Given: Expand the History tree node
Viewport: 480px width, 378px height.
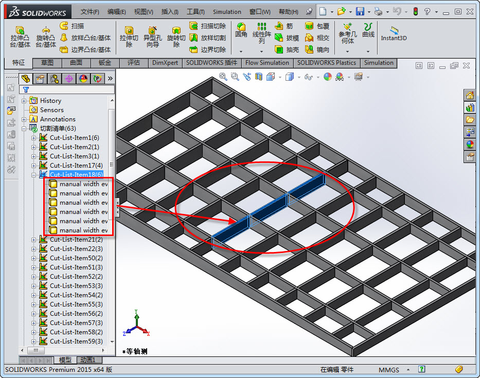Looking at the screenshot, I should [24, 101].
